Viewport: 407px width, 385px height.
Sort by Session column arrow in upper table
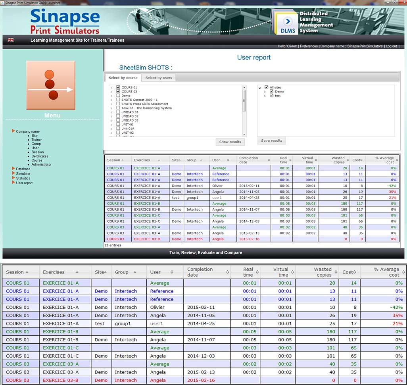(x=123, y=160)
